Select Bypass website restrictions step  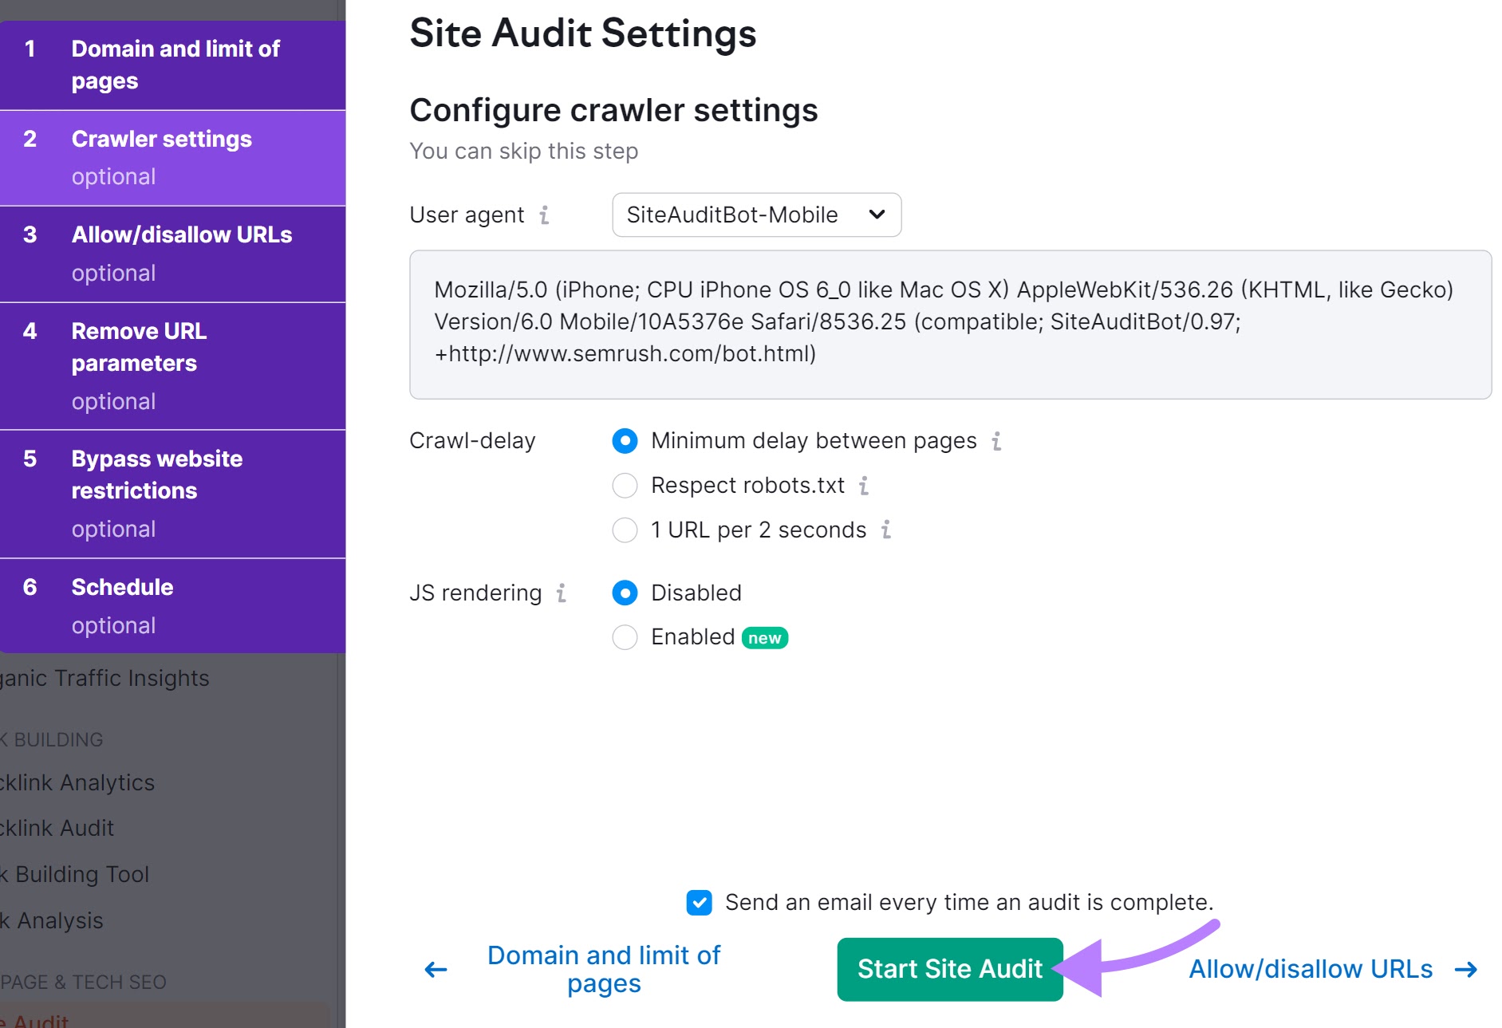coord(156,475)
